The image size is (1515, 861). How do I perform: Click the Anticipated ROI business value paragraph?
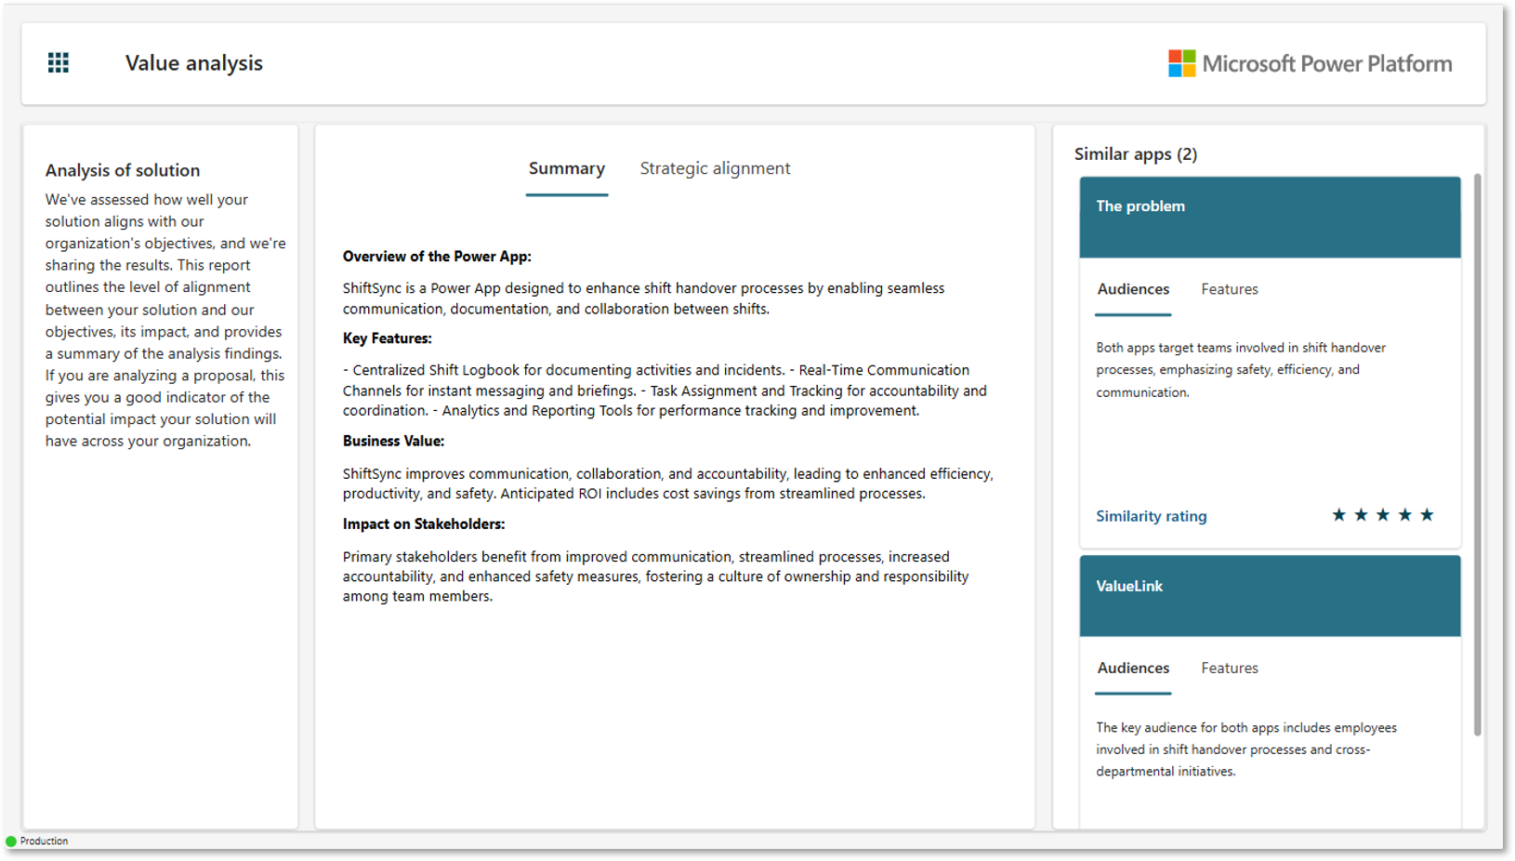click(667, 483)
